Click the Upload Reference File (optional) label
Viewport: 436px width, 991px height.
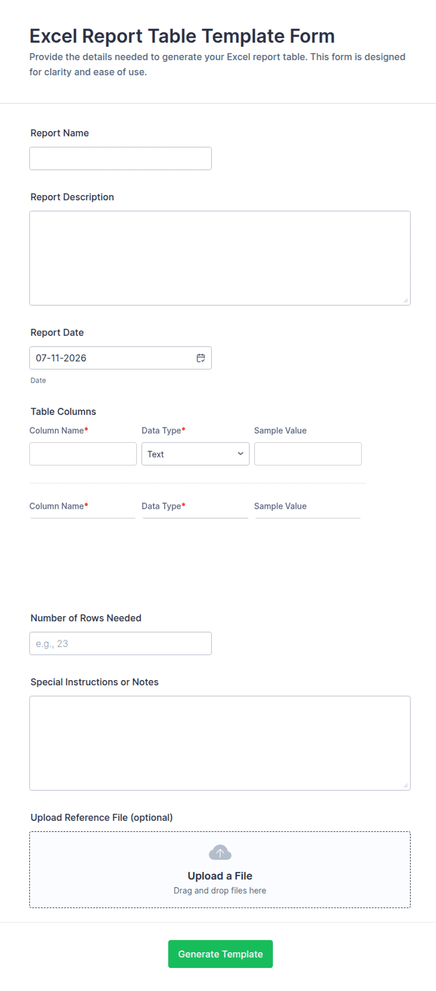(x=102, y=817)
